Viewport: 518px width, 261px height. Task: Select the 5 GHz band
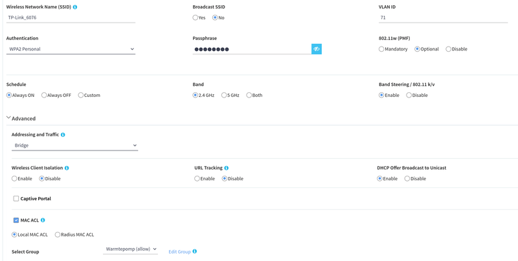point(224,95)
